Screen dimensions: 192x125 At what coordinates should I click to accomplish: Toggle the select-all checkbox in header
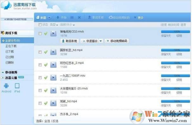[40, 25]
